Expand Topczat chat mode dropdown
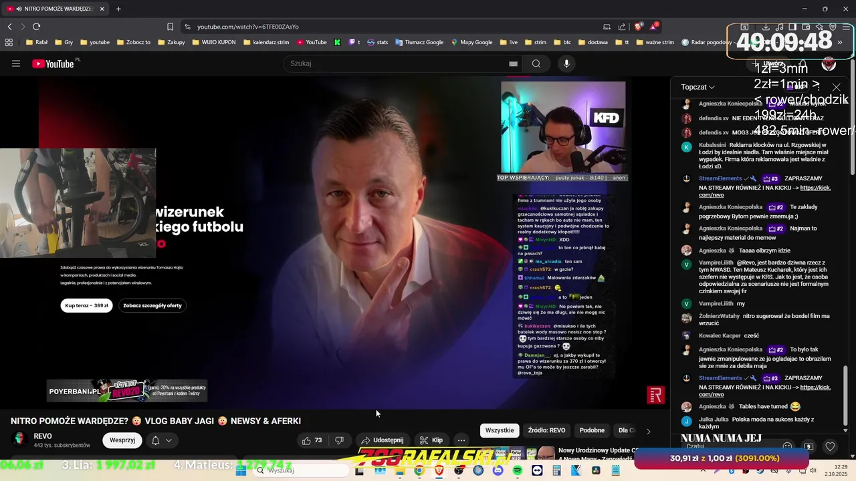Viewport: 856px width, 481px height. 698,87
